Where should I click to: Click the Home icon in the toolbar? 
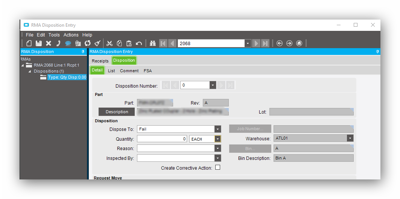click(x=299, y=43)
